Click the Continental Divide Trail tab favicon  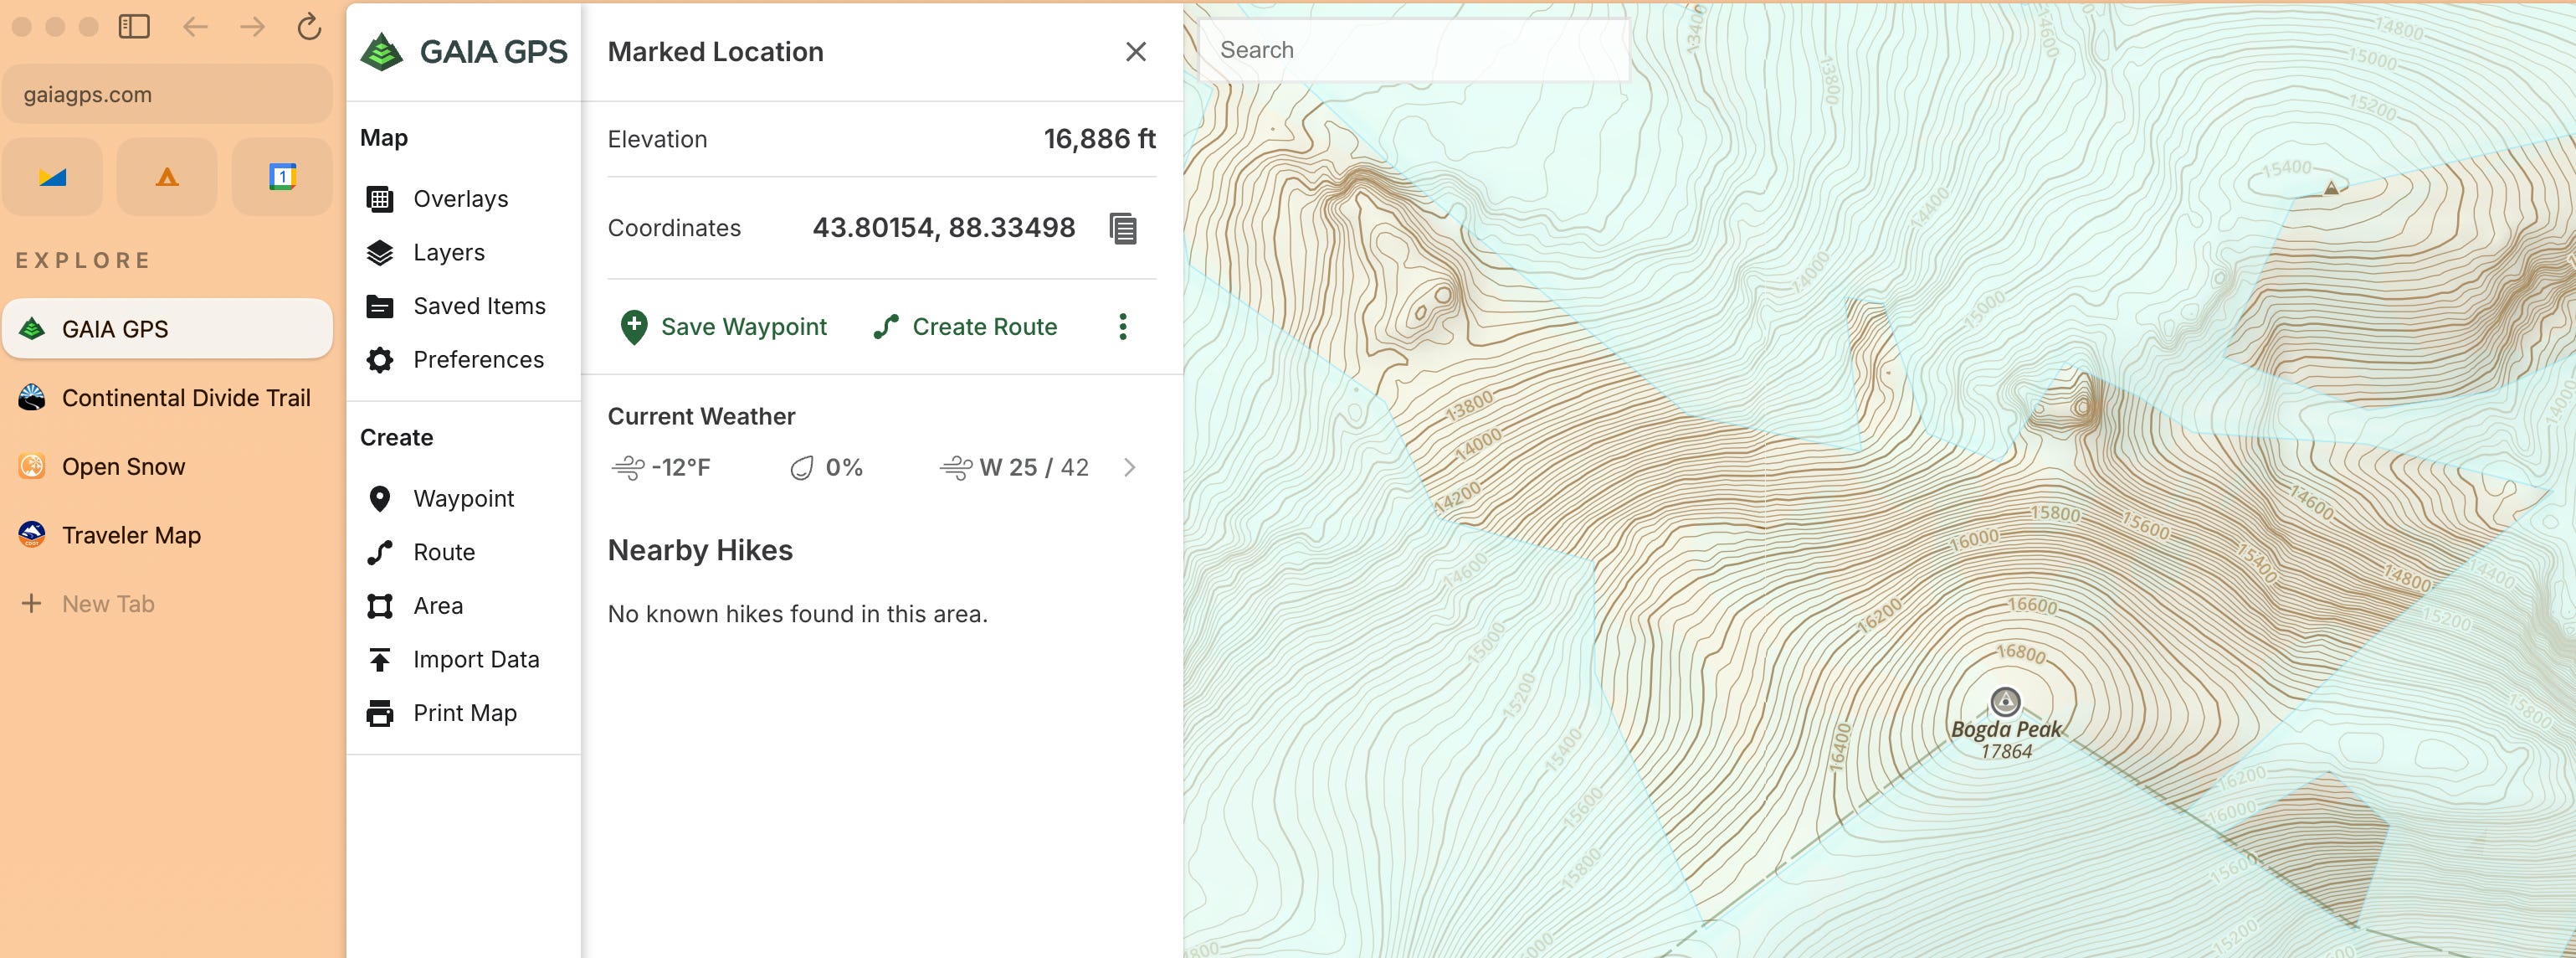coord(32,399)
